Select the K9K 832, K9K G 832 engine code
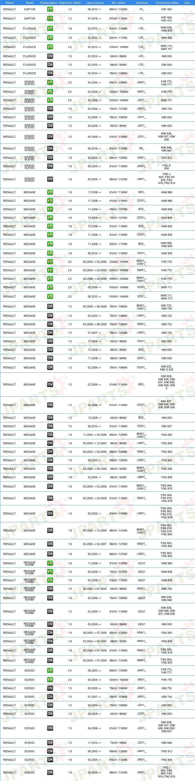Screen dimensions: 195x781 click(x=167, y=368)
